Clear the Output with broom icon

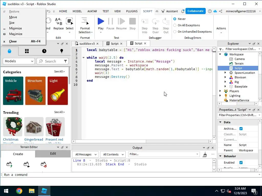(x=205, y=154)
